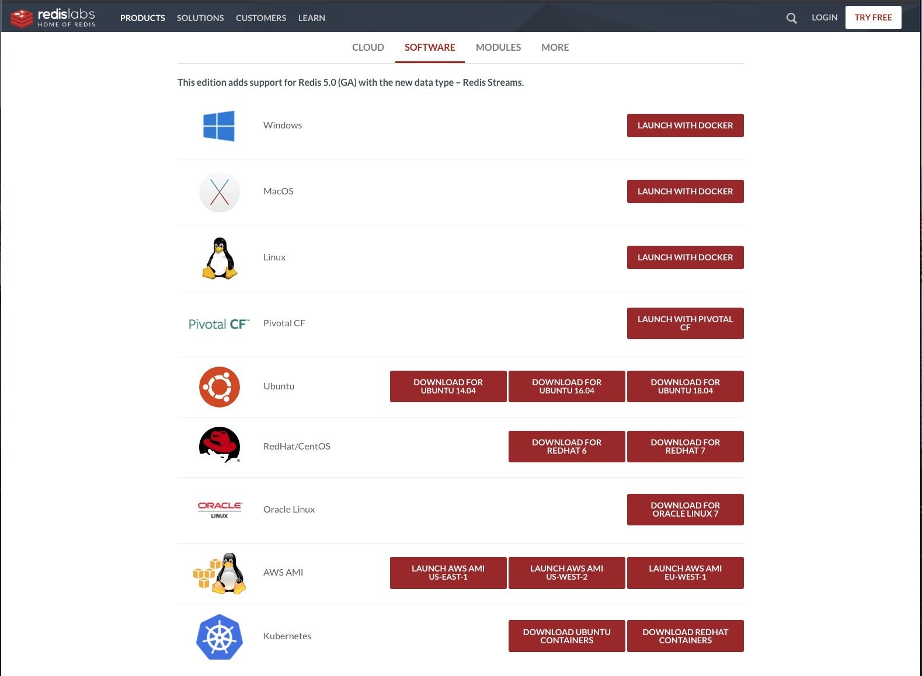922x676 pixels.
Task: Click the MacOS row label
Action: coord(279,191)
